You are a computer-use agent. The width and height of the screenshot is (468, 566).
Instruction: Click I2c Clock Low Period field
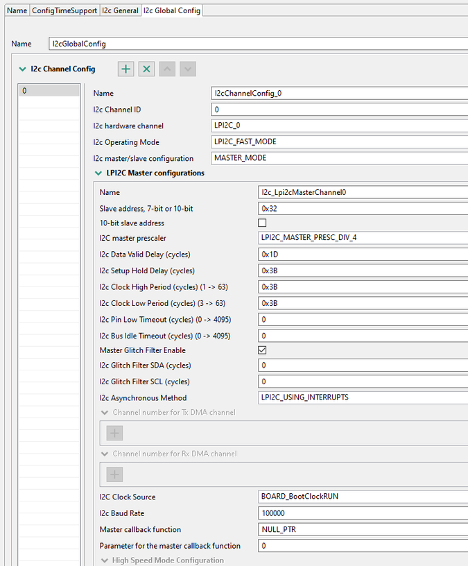(363, 303)
